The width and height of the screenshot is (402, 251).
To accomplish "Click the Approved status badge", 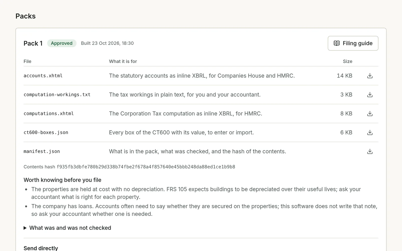I will point(62,43).
